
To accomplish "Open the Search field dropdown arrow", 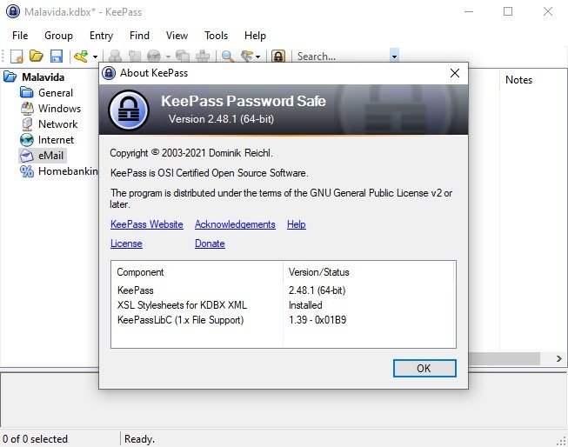I will click(394, 57).
